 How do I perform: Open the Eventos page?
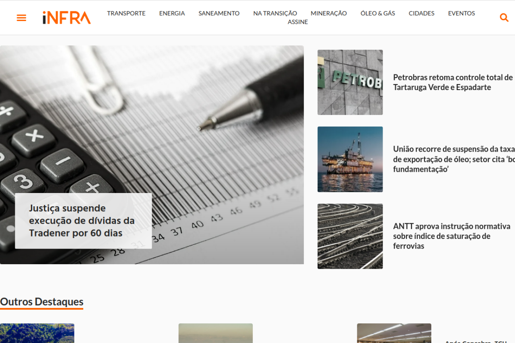pyautogui.click(x=461, y=13)
